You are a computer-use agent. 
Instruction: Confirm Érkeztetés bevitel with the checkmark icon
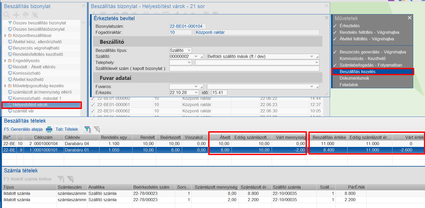pos(327,94)
